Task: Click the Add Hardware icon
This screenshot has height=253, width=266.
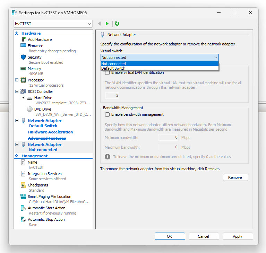Action: point(24,40)
